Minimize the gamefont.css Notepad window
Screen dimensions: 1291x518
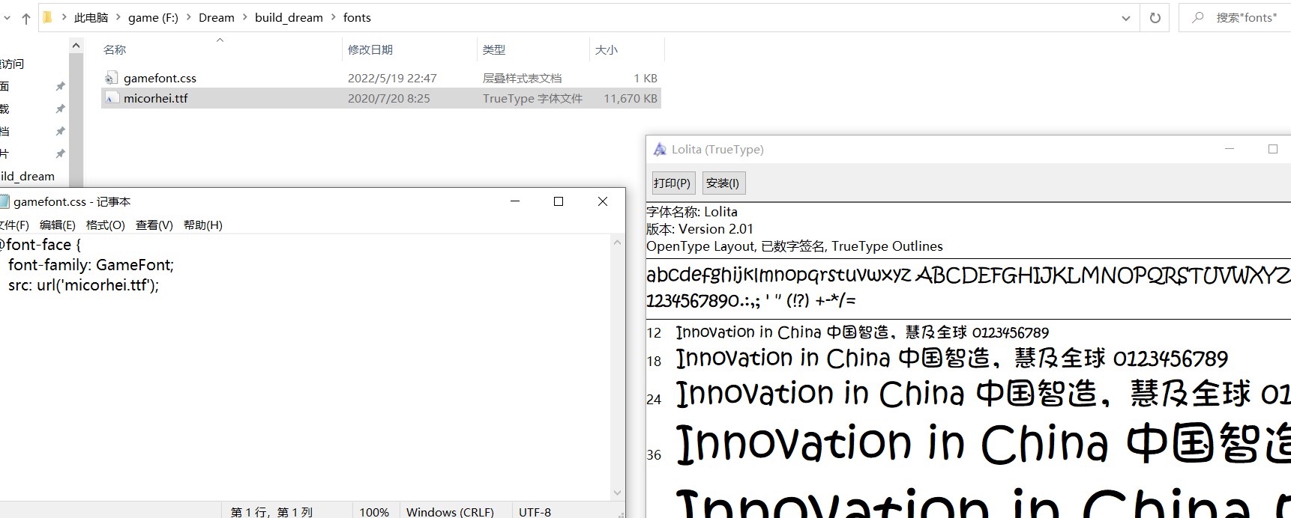click(x=515, y=201)
